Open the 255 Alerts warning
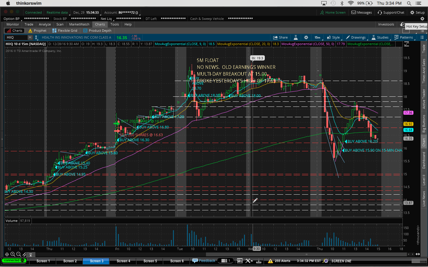This screenshot has width=428, height=267. 279,261
